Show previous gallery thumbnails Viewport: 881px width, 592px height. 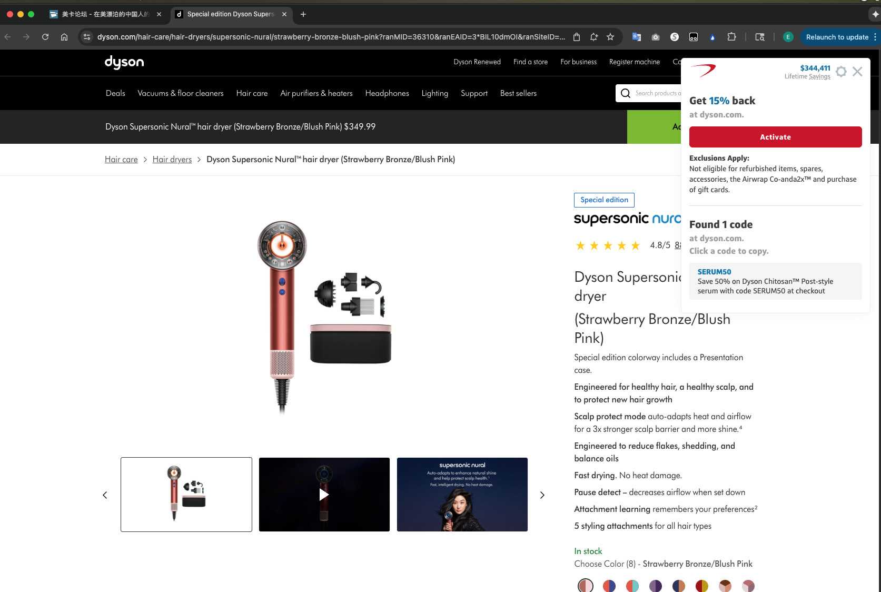(105, 495)
